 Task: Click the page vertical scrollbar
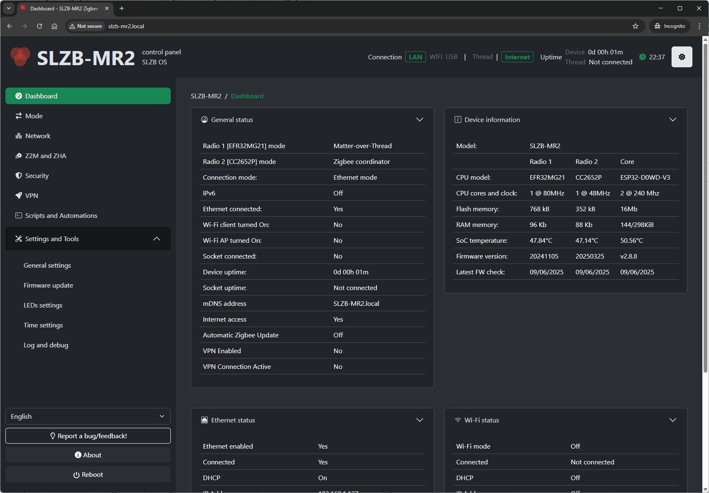(x=705, y=207)
